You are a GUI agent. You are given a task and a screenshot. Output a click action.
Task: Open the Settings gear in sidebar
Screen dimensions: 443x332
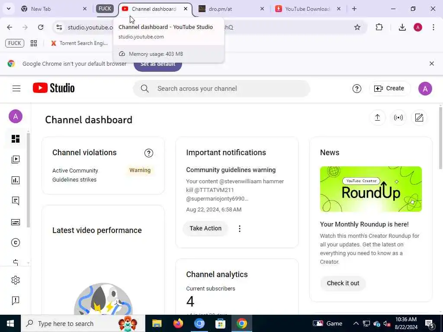click(16, 280)
